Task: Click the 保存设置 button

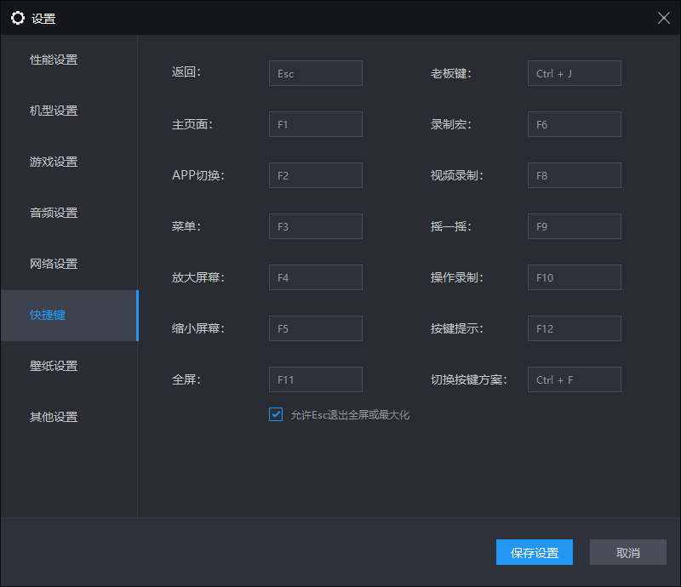Action: tap(535, 552)
